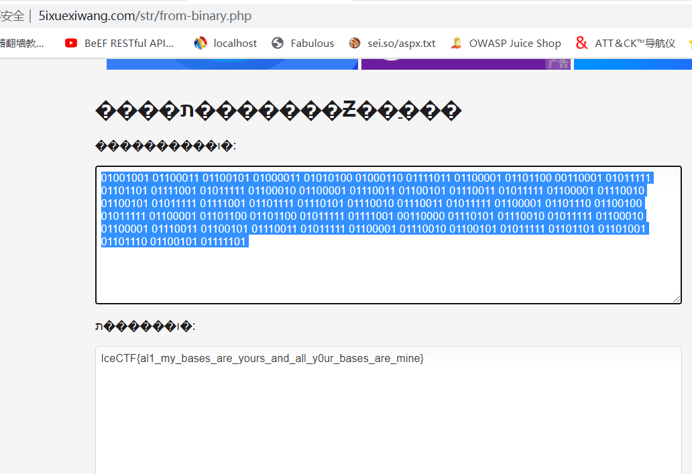Click the last binary group 01111101

(223, 241)
